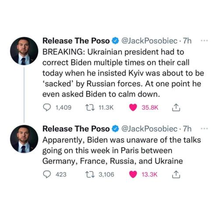Screen dimensions: 219x219
Task: Open reply icon on the BREAKING tweet
Action: (x=47, y=107)
